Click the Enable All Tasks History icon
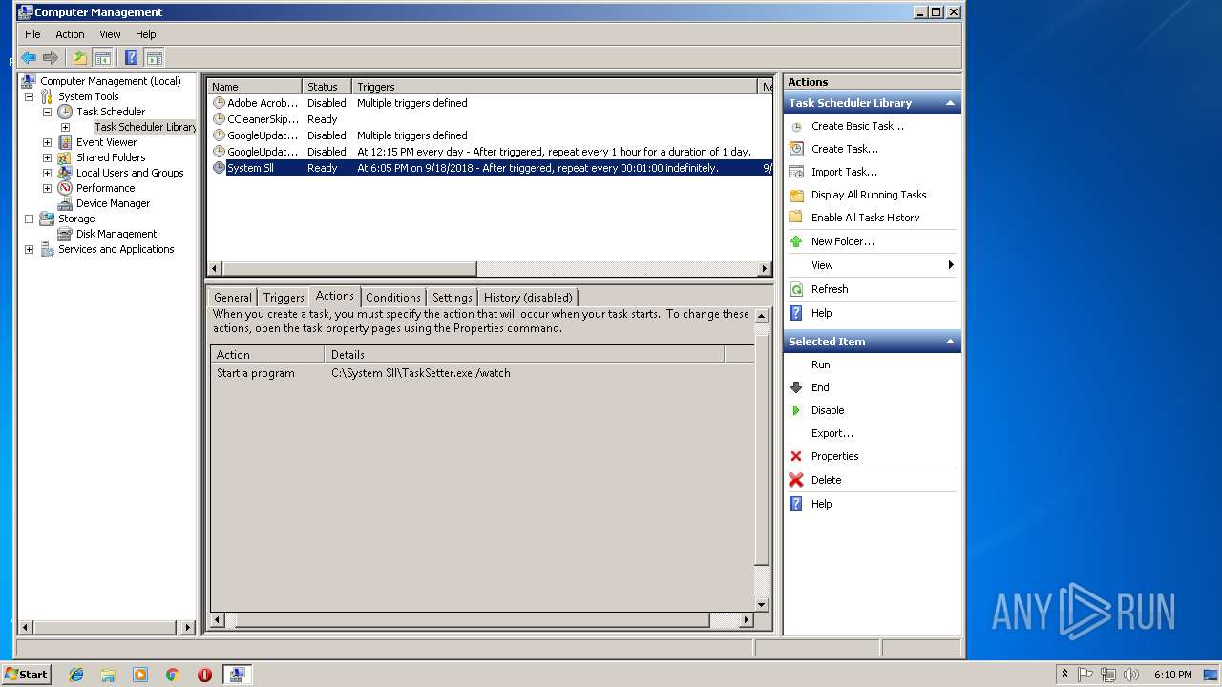 click(796, 218)
